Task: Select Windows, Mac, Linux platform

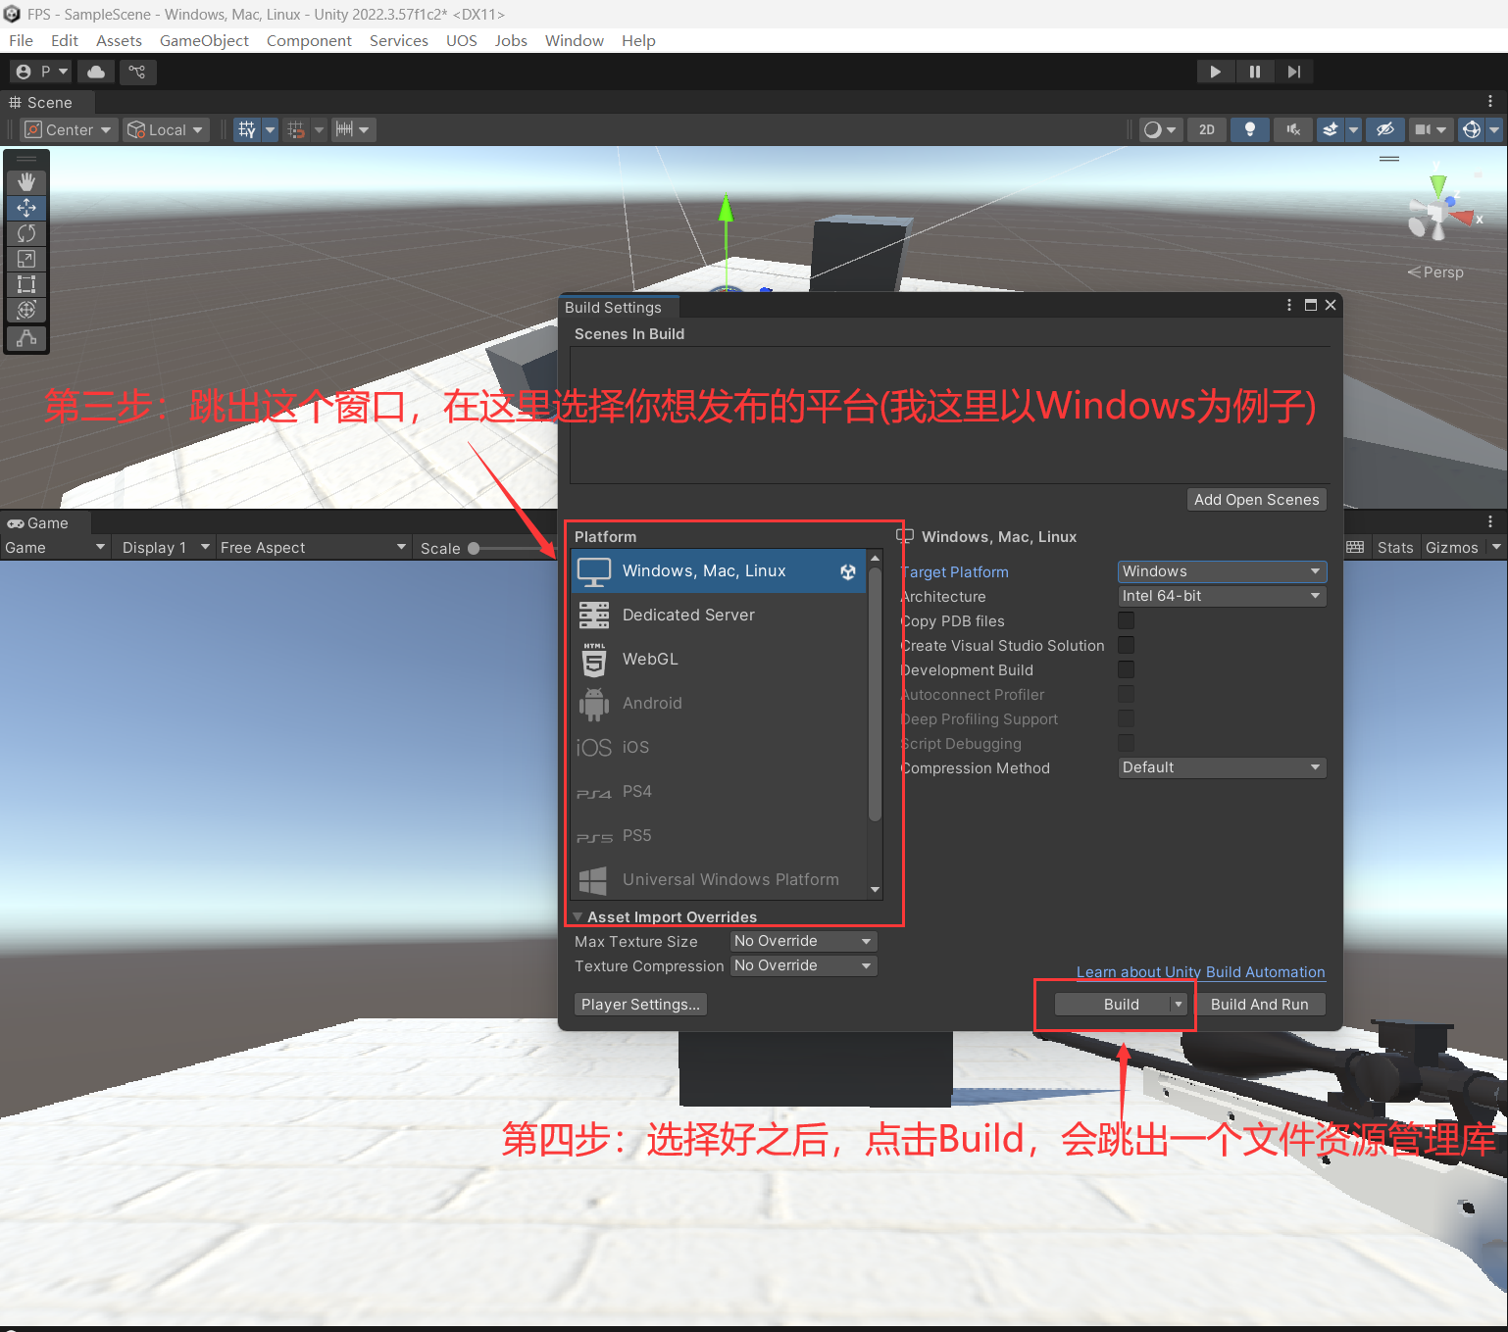Action: point(719,570)
